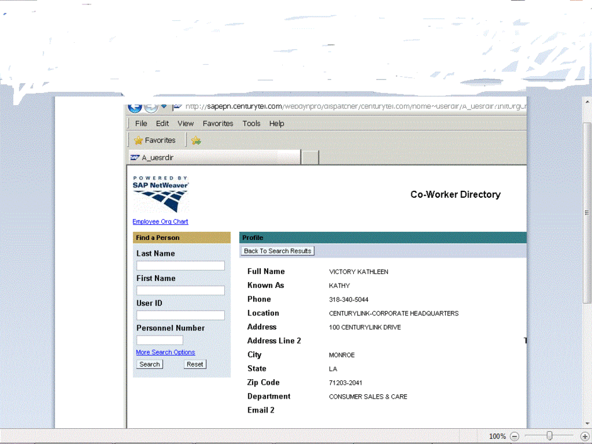This screenshot has height=444, width=592.
Task: Click the First Name input field
Action: [x=181, y=290]
